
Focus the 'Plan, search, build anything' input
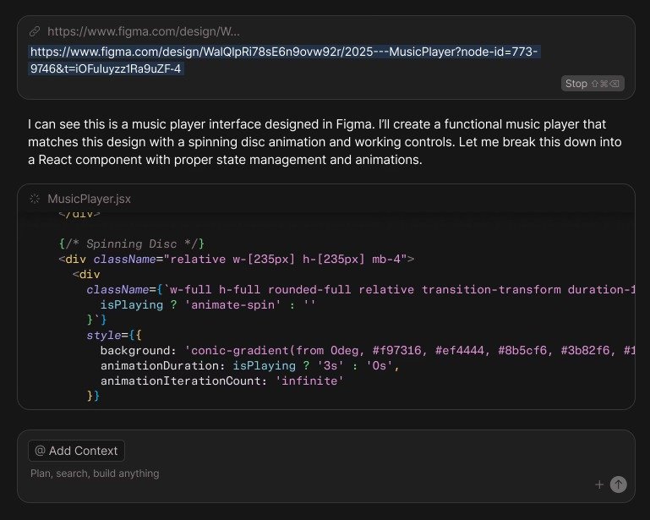point(95,473)
